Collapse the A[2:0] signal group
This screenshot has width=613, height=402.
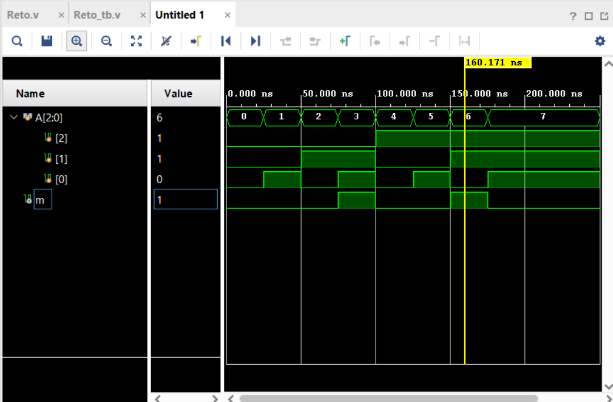point(13,117)
